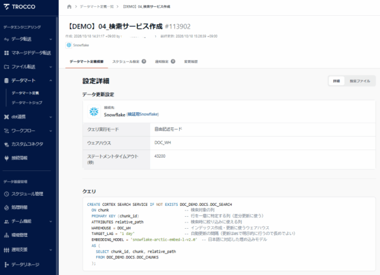The width and height of the screenshot is (380, 275).
Task: Switch to 通知設定 tab
Action: point(165,61)
